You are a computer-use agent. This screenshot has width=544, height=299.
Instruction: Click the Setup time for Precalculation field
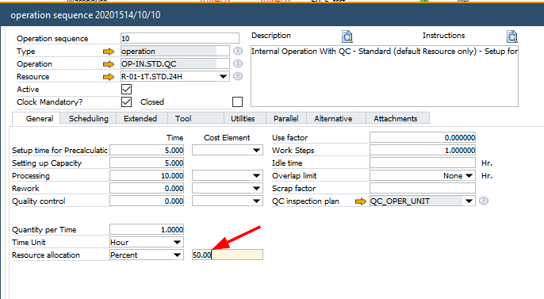coord(147,150)
